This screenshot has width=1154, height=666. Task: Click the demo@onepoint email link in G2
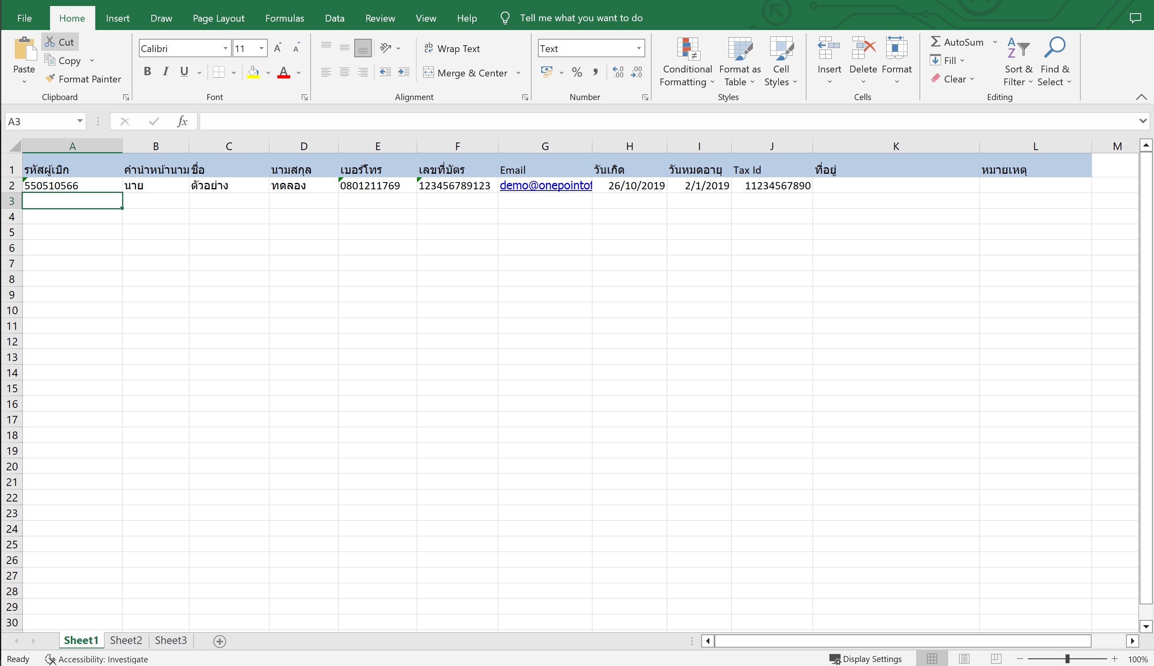546,185
